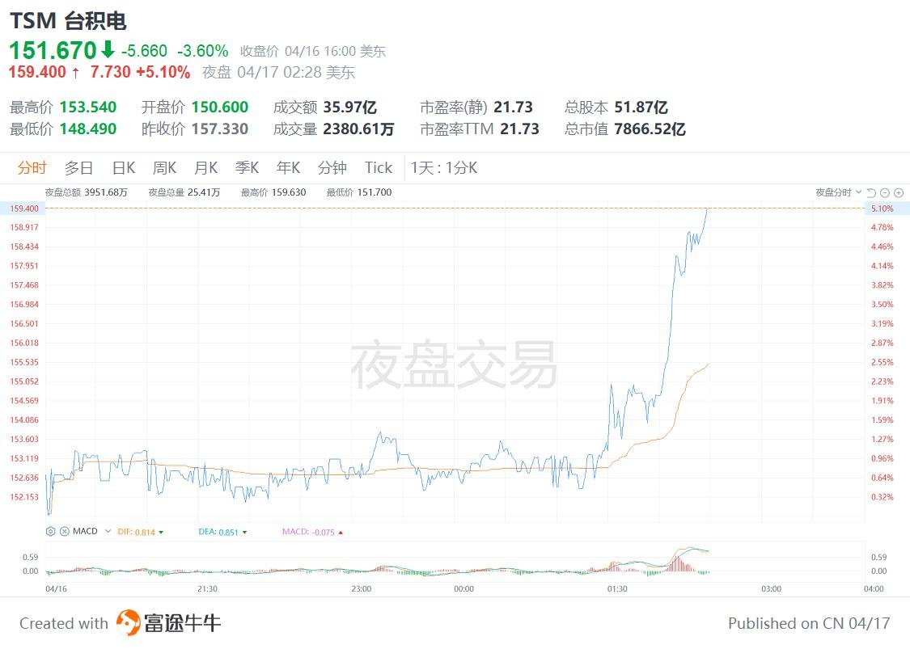Screen dimensions: 910x649
Task: Click the TSM 台积电 stock title
Action: (68, 21)
